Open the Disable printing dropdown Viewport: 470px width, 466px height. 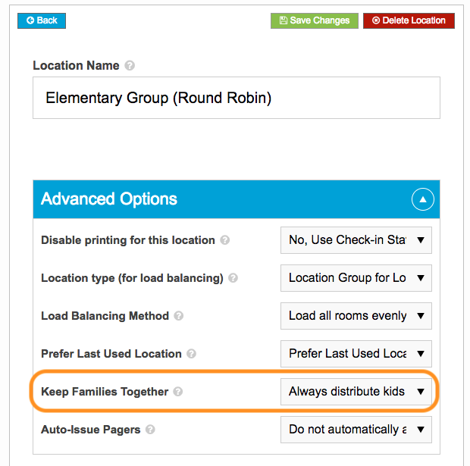pos(356,240)
